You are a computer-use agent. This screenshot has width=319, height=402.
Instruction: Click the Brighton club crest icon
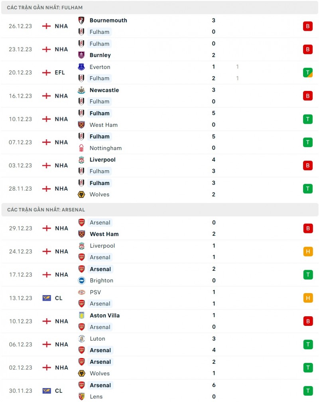[81, 280]
